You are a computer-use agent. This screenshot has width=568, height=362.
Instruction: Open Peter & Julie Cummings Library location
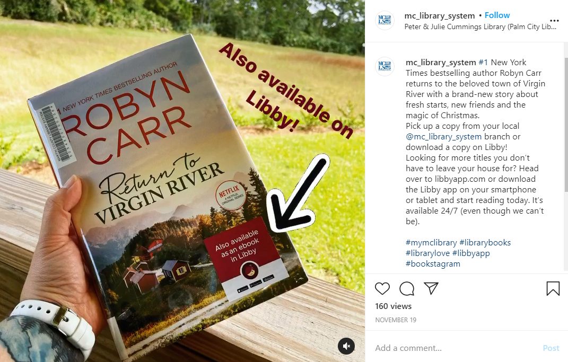[x=480, y=27]
